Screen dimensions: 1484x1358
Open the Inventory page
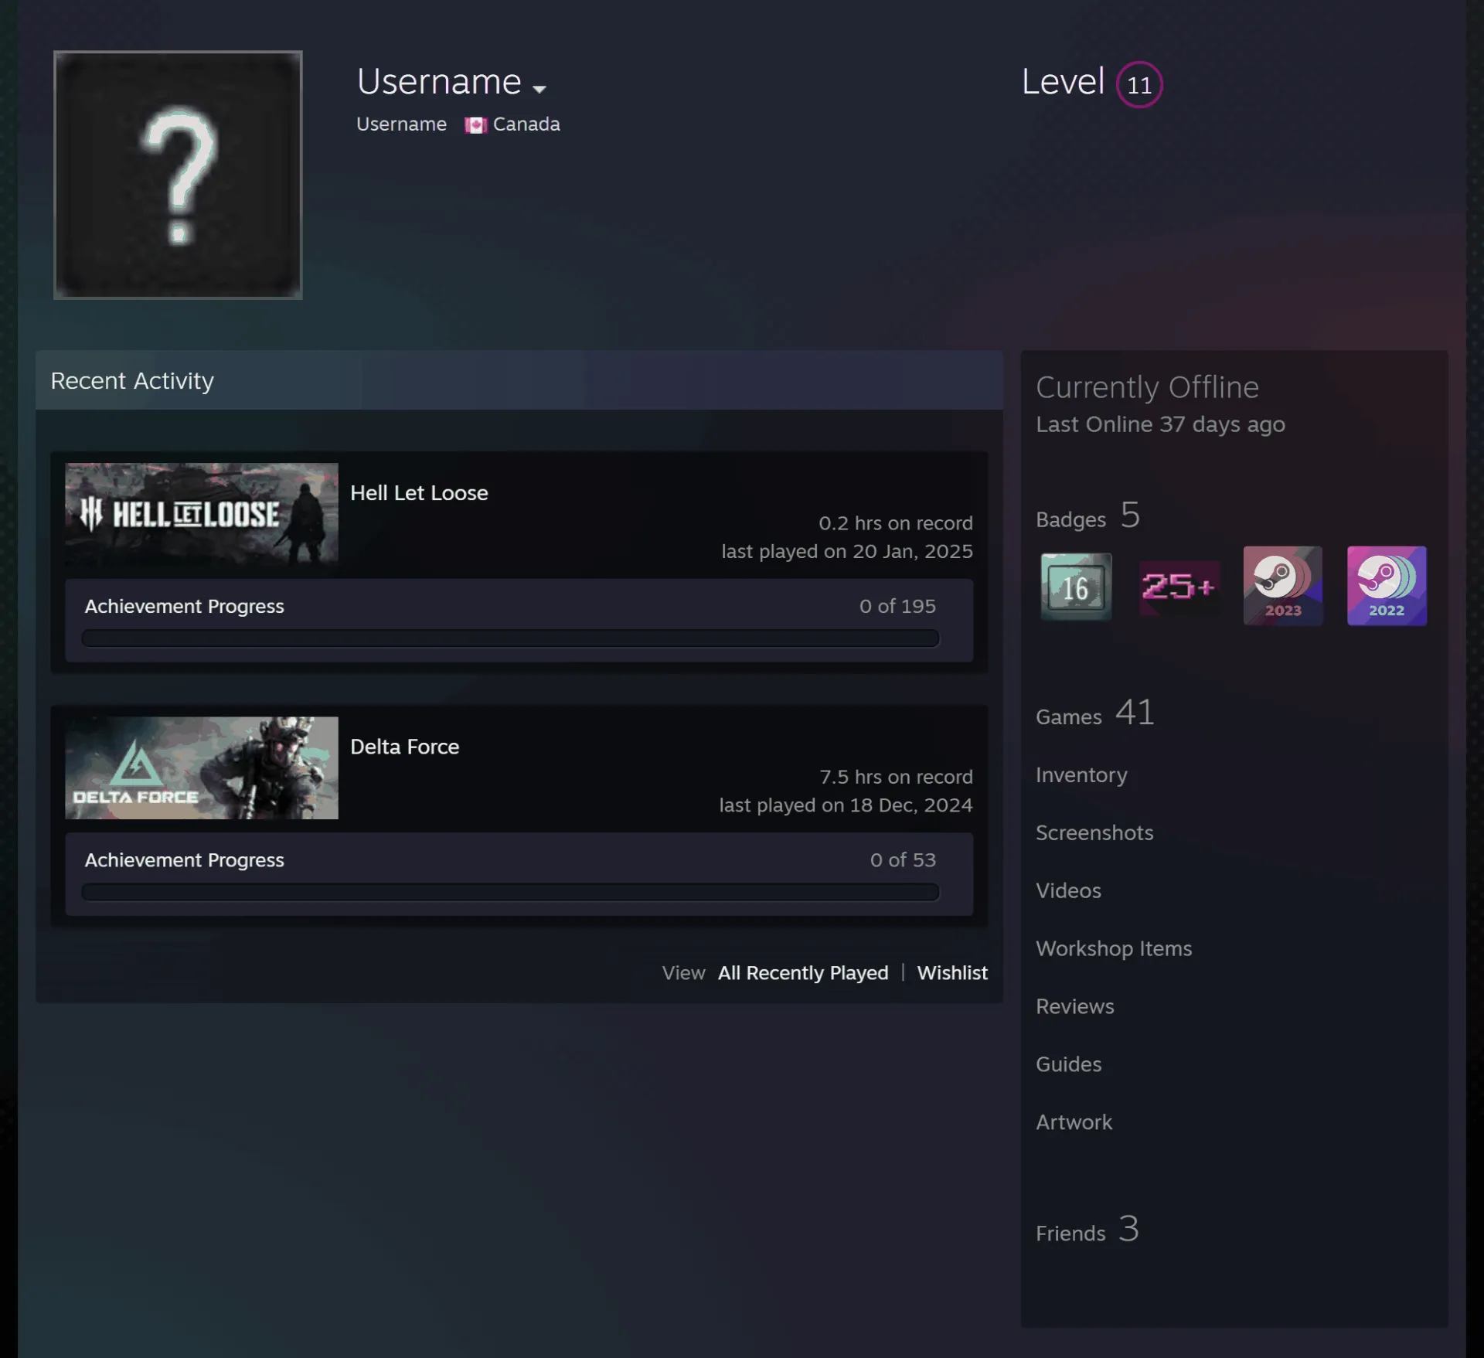click(1081, 774)
